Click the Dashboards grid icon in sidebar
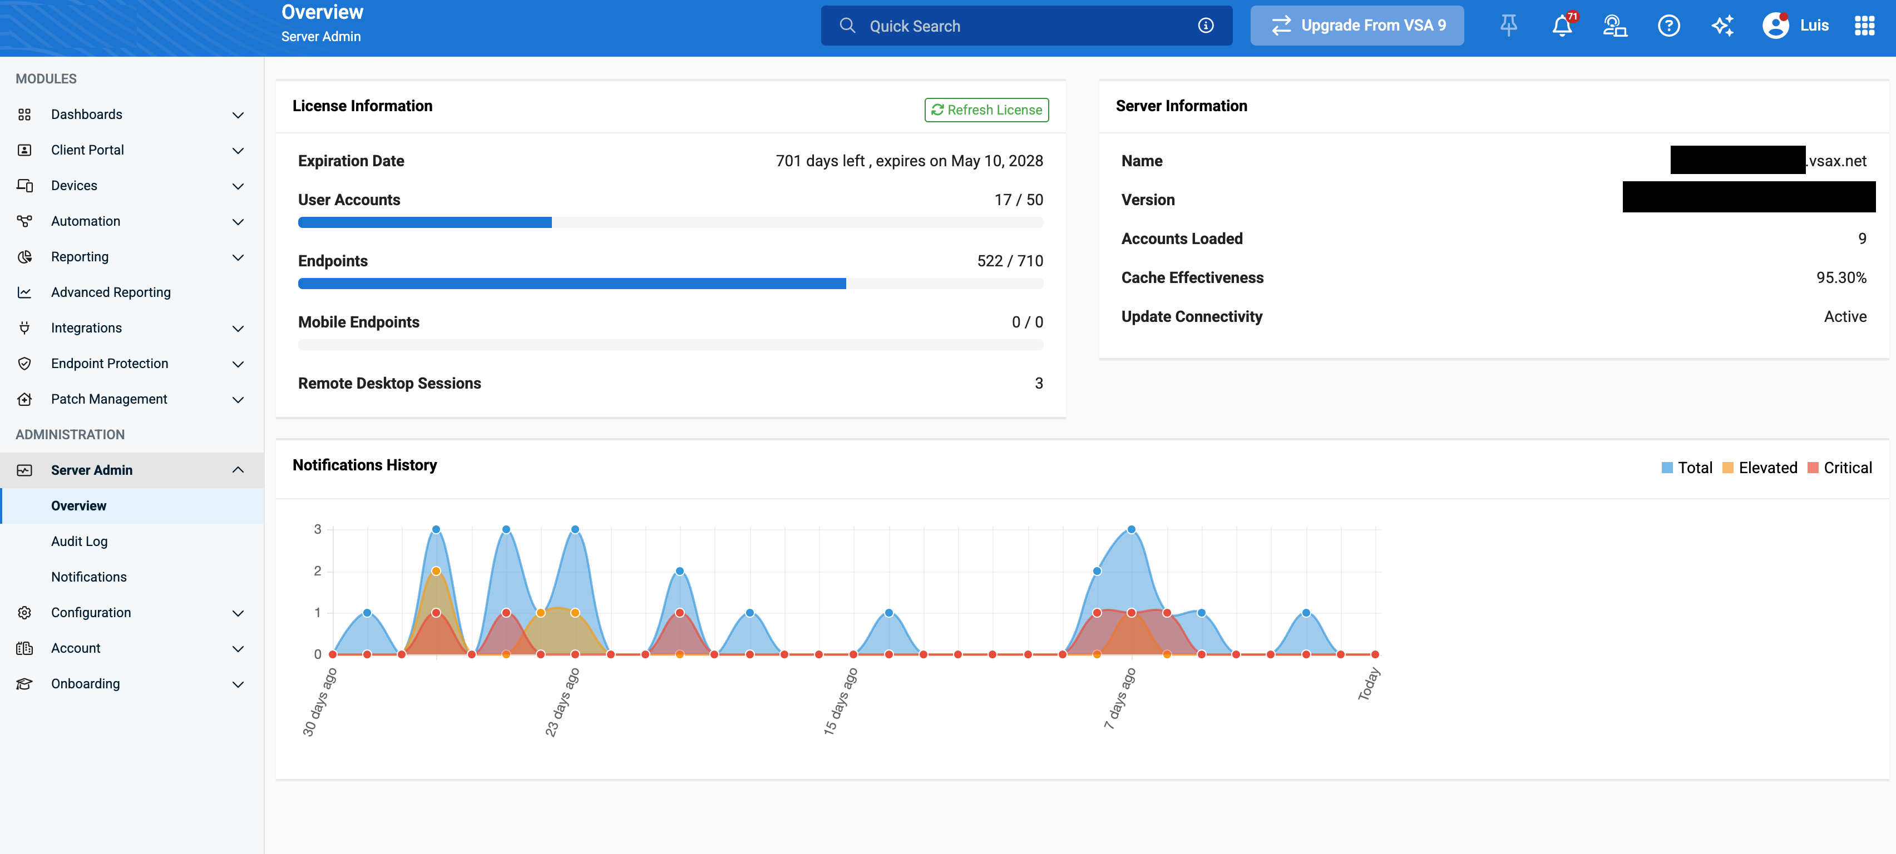Image resolution: width=1896 pixels, height=854 pixels. 24,114
